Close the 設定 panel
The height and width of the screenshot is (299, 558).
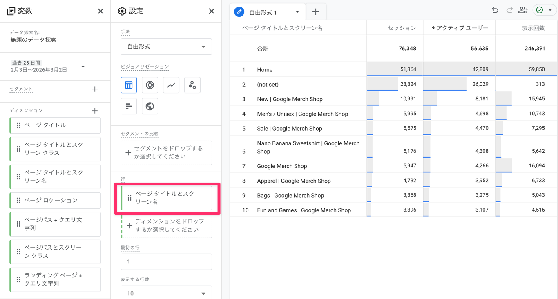click(212, 11)
